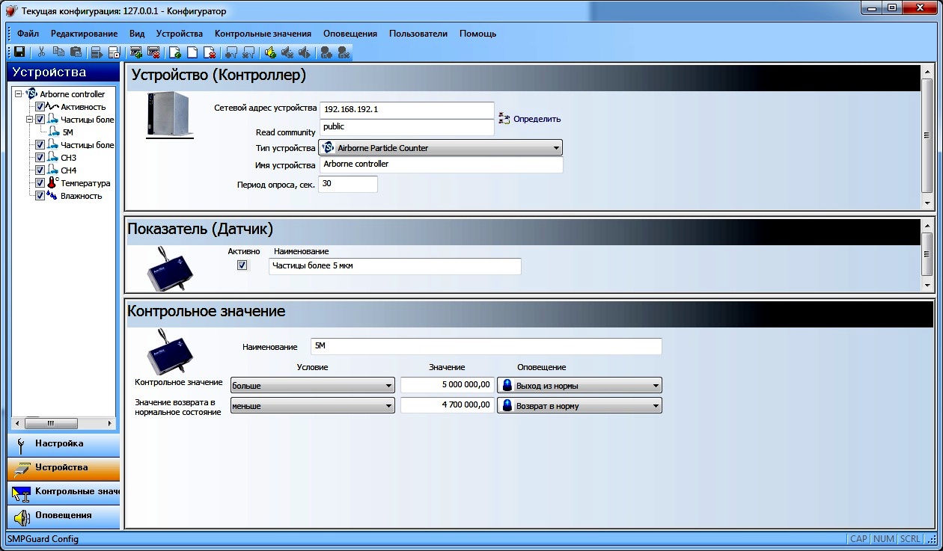Open the Оповещения menu in the menu bar
This screenshot has width=943, height=551.
pyautogui.click(x=350, y=34)
